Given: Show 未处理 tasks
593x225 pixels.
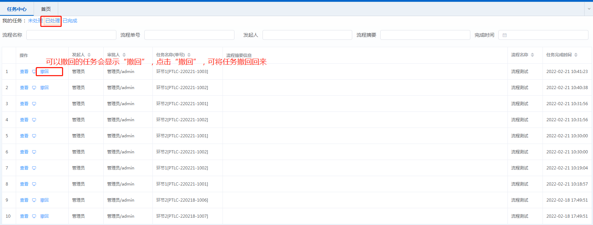Looking at the screenshot, I should tap(35, 21).
